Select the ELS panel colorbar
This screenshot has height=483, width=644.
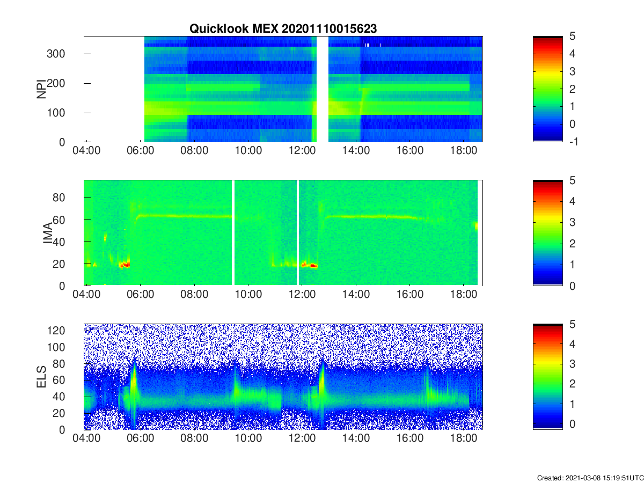point(547,377)
